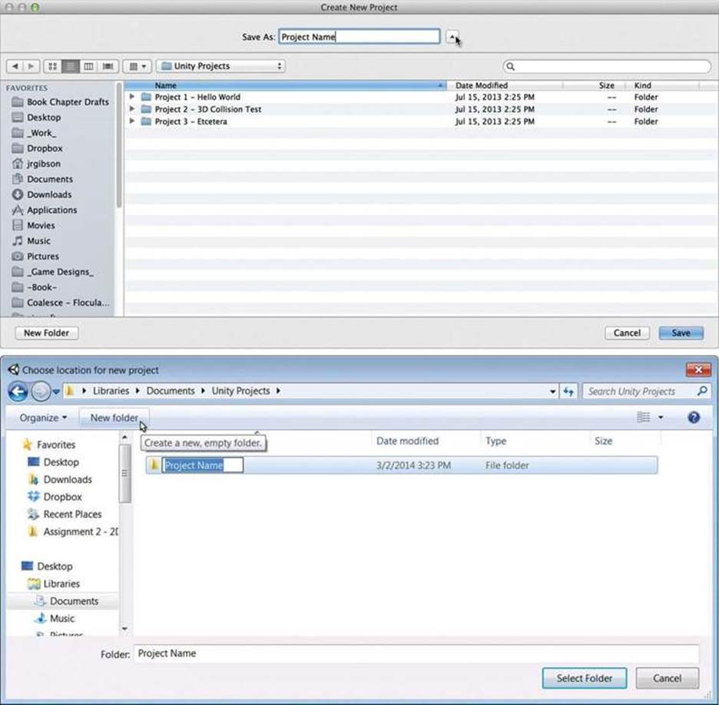The image size is (719, 705).
Task: Click refresh icon beside address bar
Action: click(568, 392)
